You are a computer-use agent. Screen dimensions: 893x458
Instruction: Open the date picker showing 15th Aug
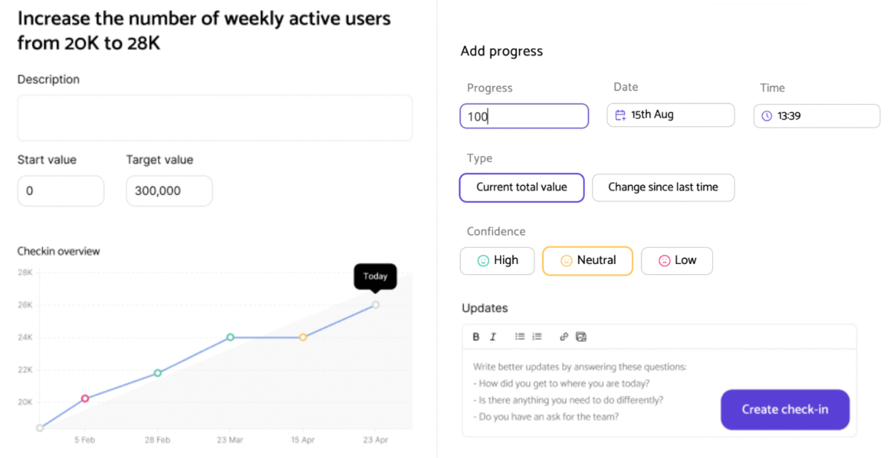(x=670, y=115)
